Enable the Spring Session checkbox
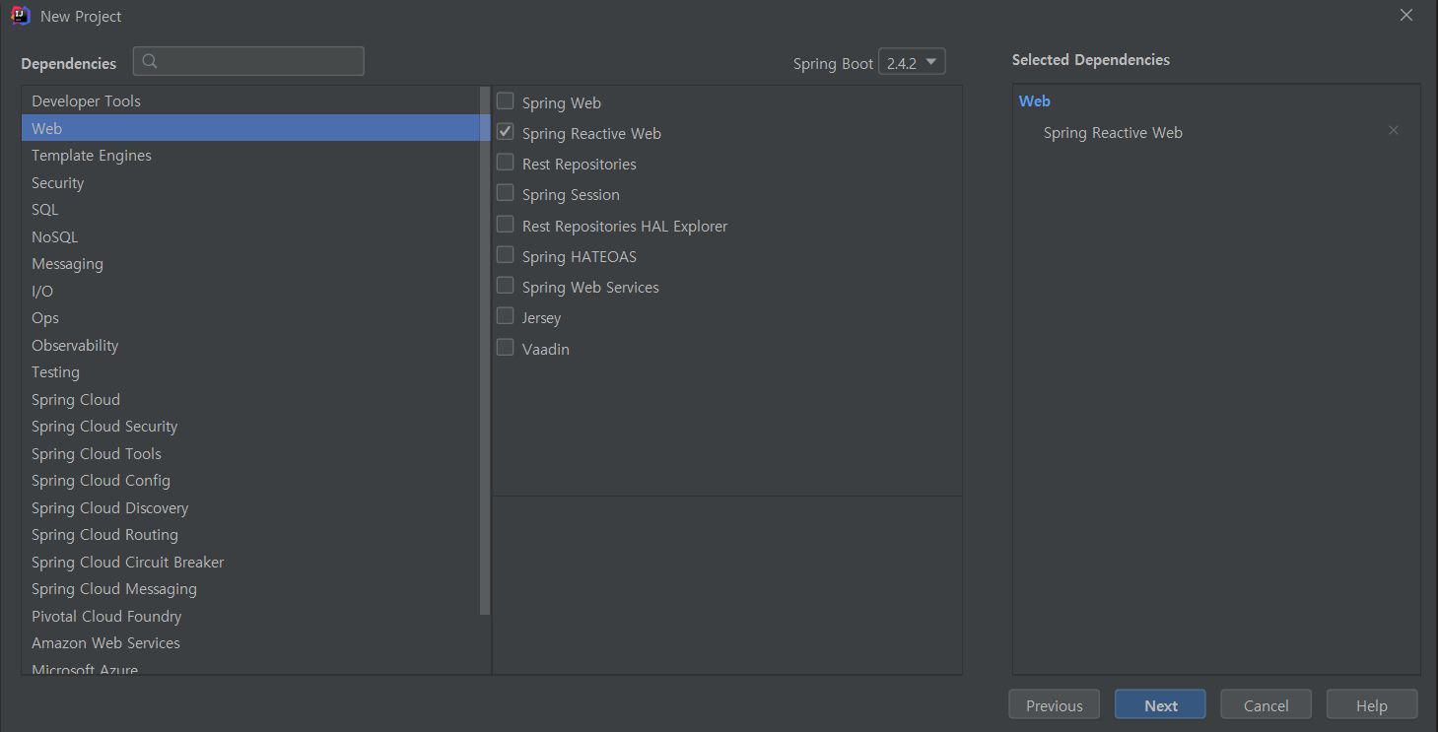 pos(506,193)
